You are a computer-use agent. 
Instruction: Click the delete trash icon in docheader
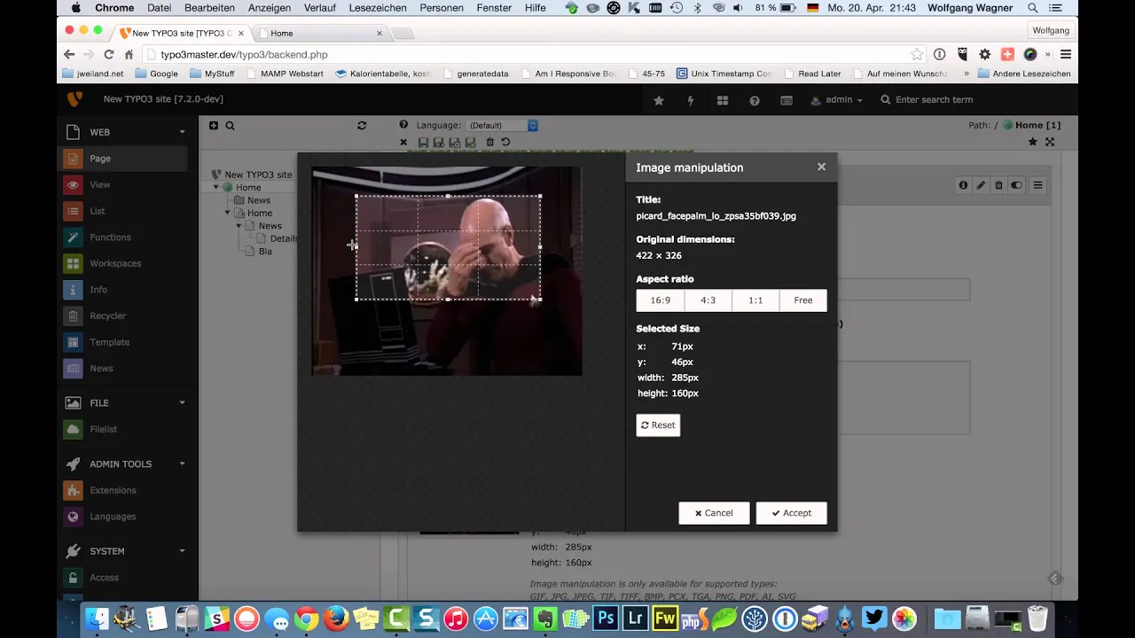tap(489, 142)
